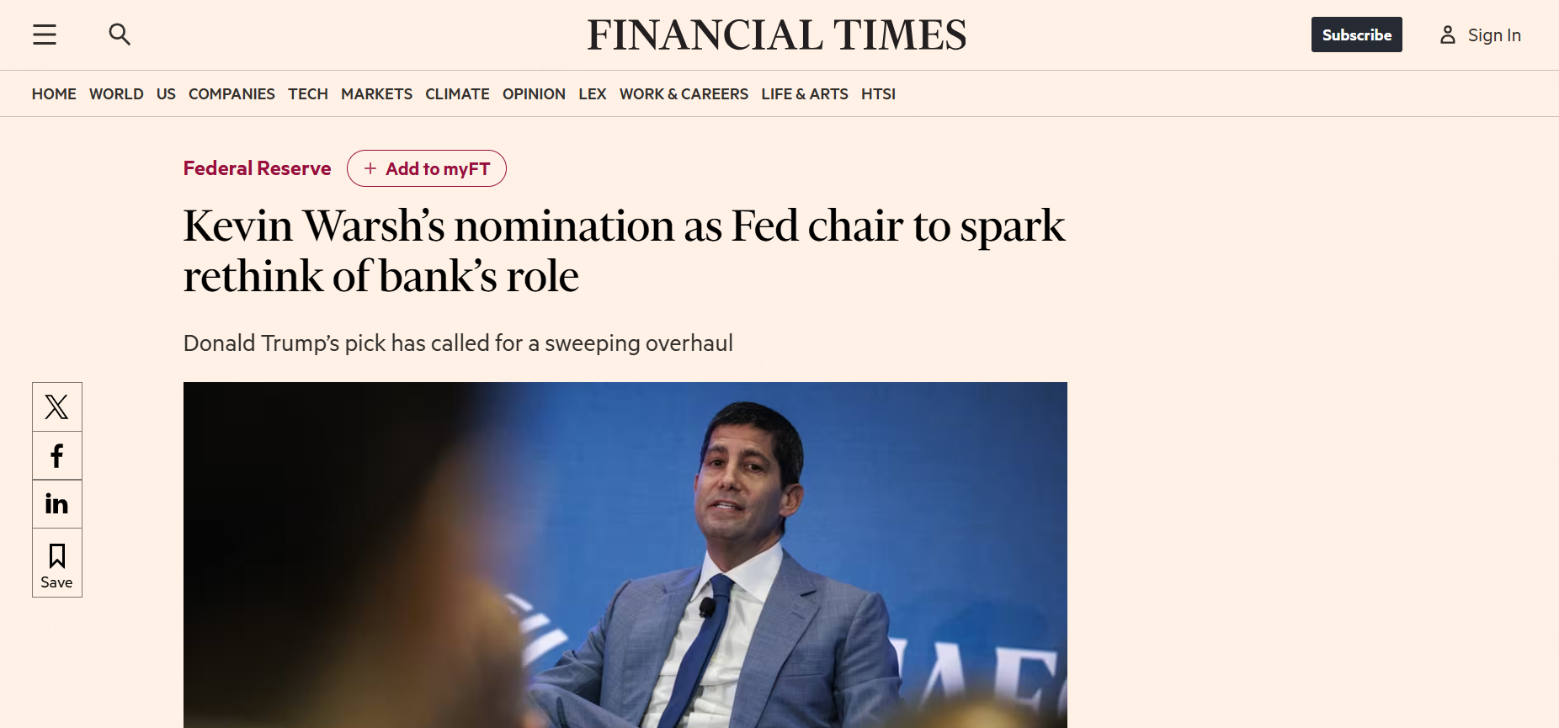Click the Subscribe button
This screenshot has height=728, width=1559.
click(x=1356, y=35)
